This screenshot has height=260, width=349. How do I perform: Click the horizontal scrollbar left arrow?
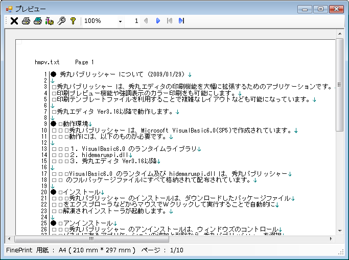(x=10, y=239)
